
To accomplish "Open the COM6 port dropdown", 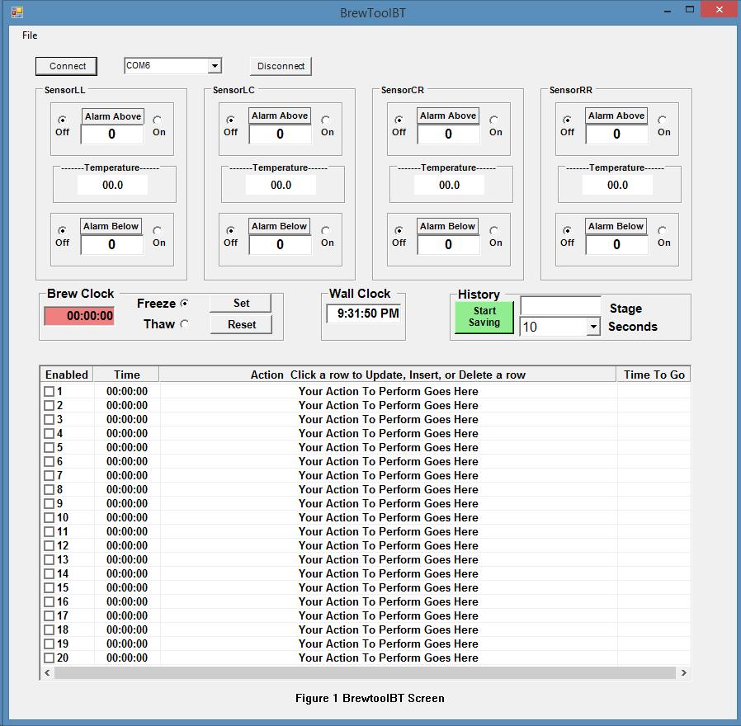I will click(x=215, y=66).
